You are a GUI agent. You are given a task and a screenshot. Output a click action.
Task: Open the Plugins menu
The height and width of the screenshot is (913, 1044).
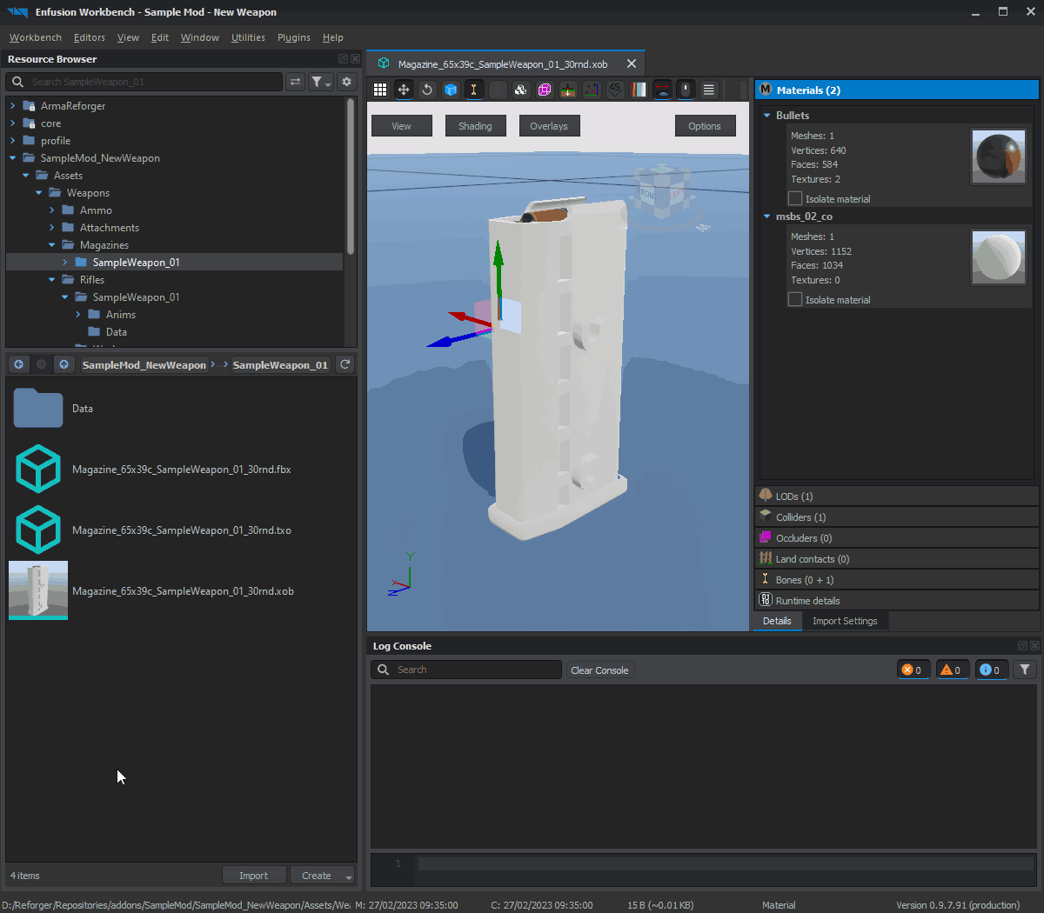pos(293,37)
